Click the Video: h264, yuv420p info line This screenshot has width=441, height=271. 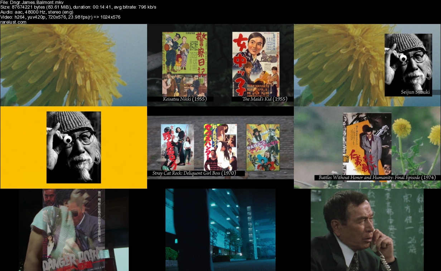[x=60, y=17]
